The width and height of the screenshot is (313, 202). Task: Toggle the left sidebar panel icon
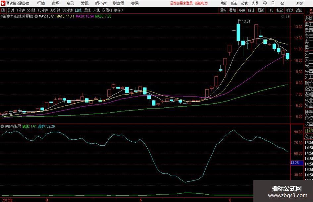tap(3, 10)
